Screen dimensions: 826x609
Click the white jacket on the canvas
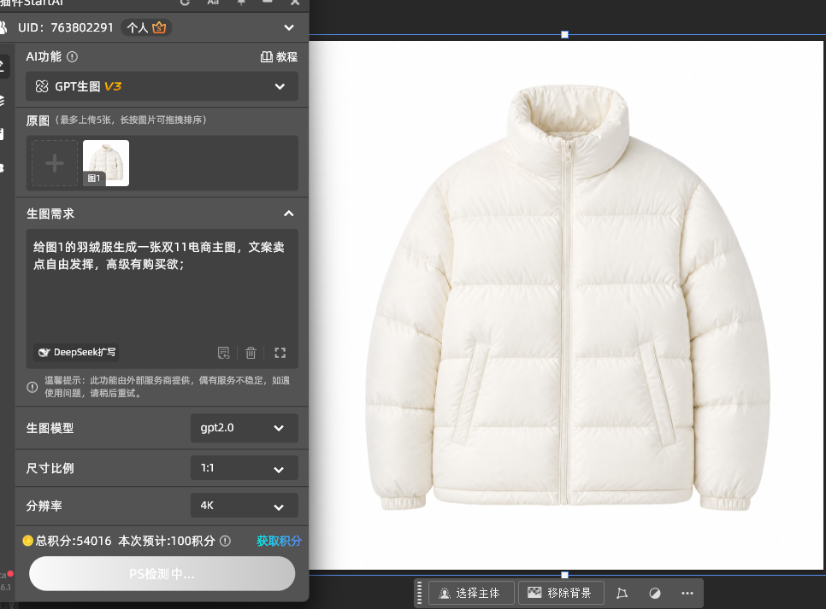pos(568,300)
